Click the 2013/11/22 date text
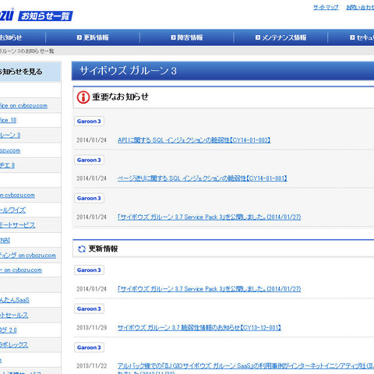This screenshot has width=374, height=374. pos(92,366)
